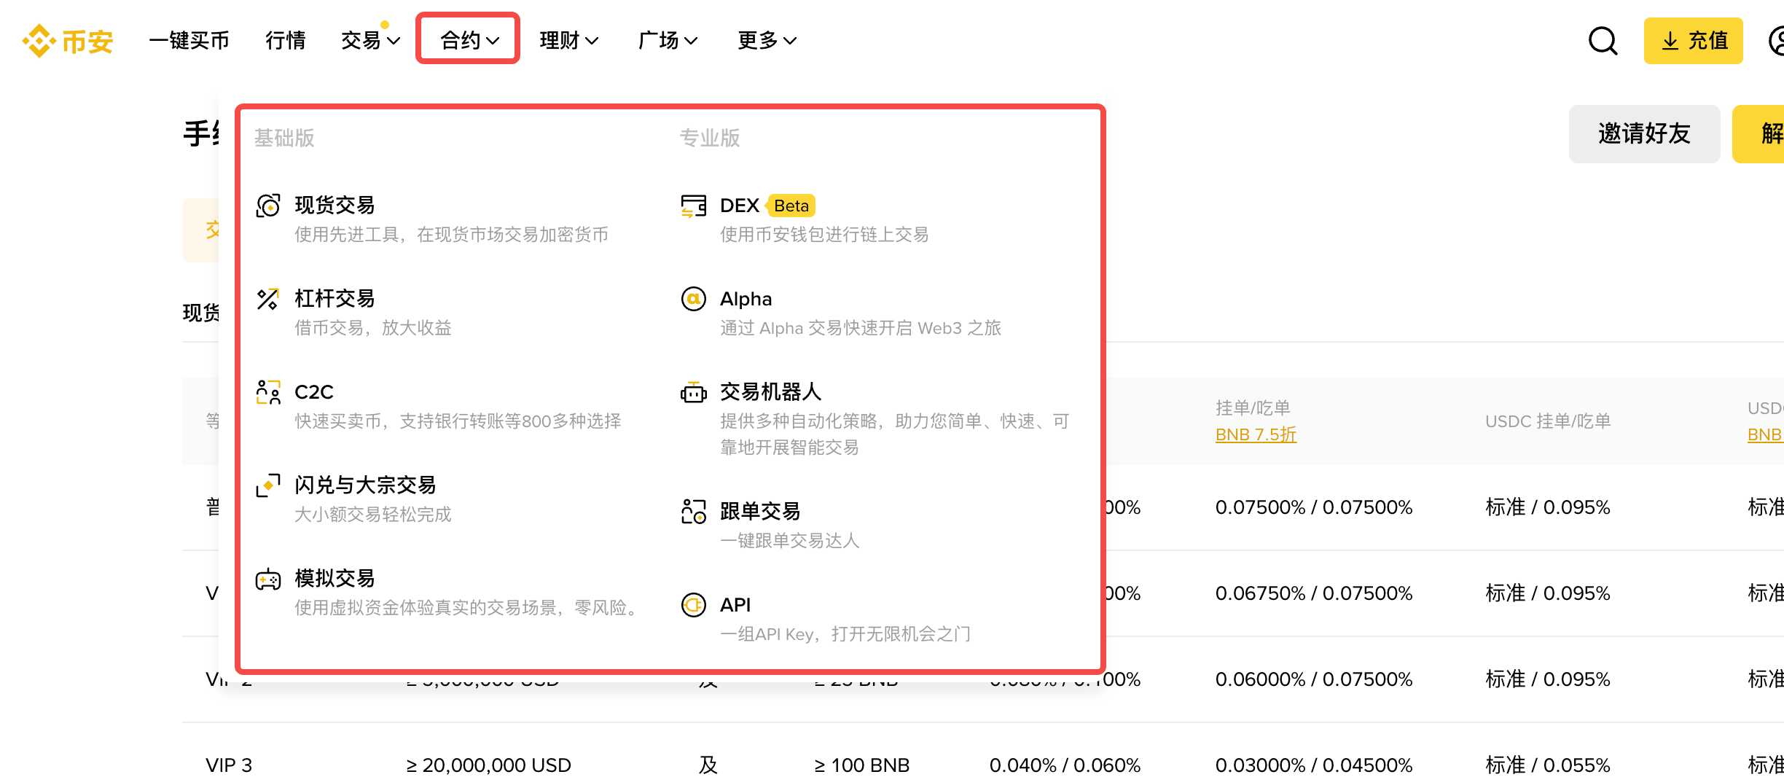Open Alpha via its circular icon
The height and width of the screenshot is (777, 1784).
(x=693, y=298)
